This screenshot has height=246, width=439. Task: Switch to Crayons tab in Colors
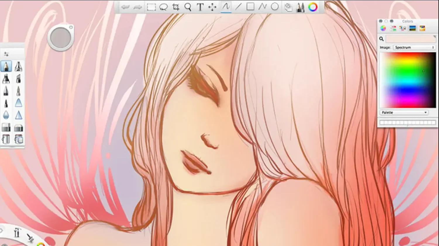(422, 28)
